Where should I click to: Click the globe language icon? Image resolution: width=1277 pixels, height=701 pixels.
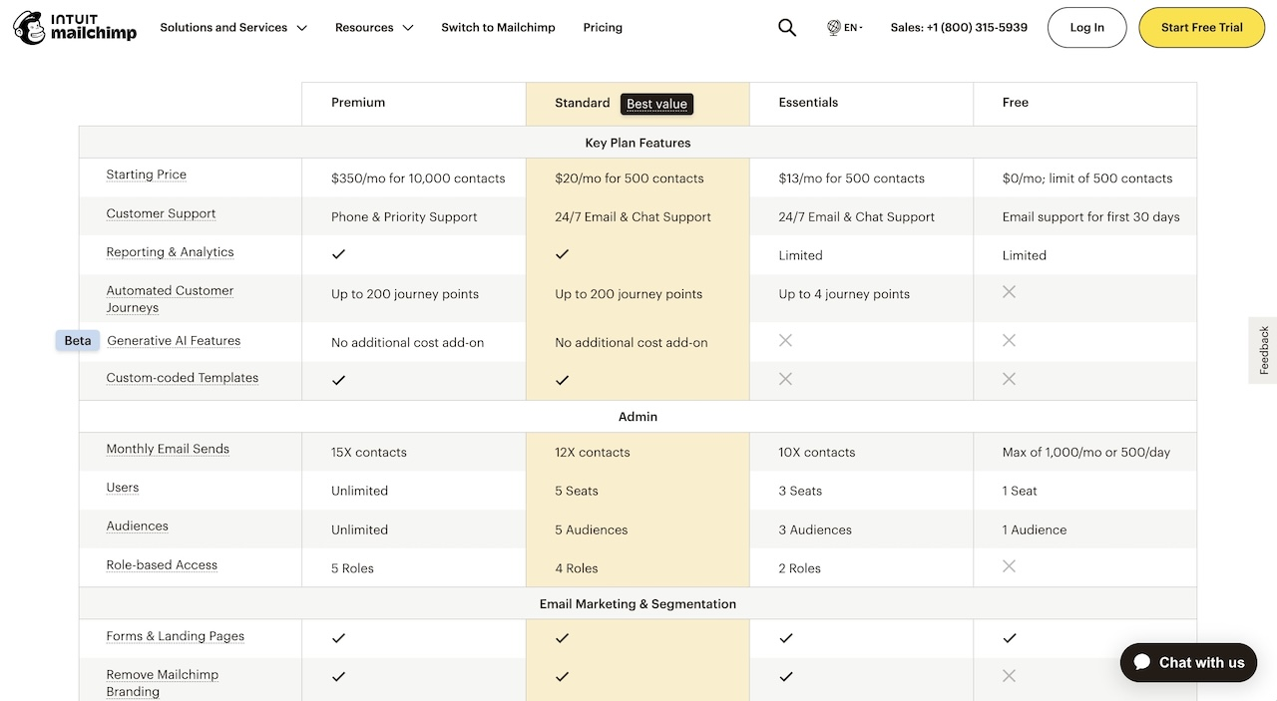pyautogui.click(x=834, y=28)
